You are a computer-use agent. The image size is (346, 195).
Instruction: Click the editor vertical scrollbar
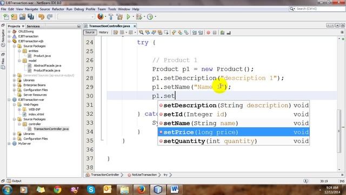pyautogui.click(x=340, y=131)
